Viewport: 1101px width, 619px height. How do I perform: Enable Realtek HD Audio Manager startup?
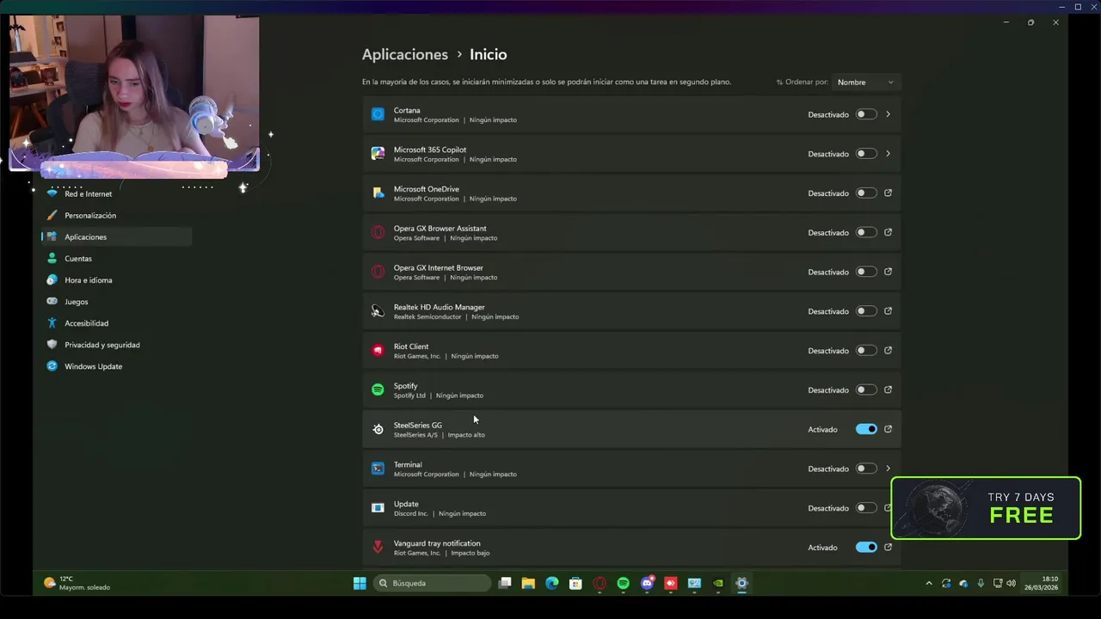(866, 311)
